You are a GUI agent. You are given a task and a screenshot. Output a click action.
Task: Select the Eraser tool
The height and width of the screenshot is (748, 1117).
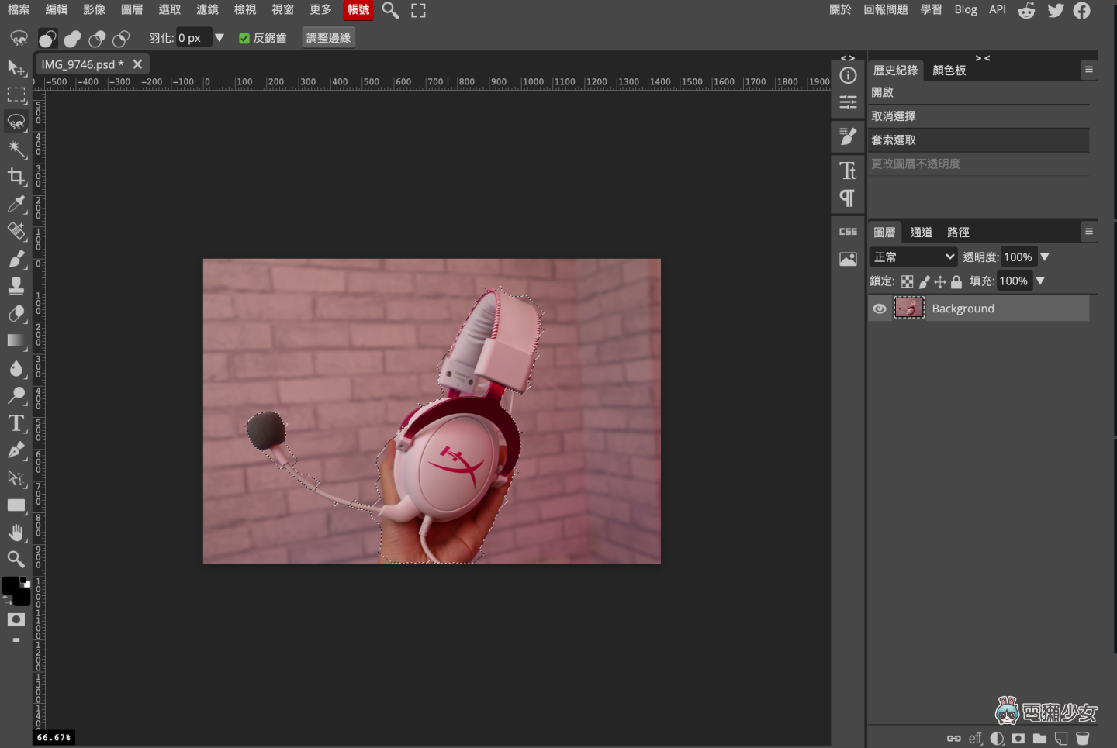click(16, 313)
